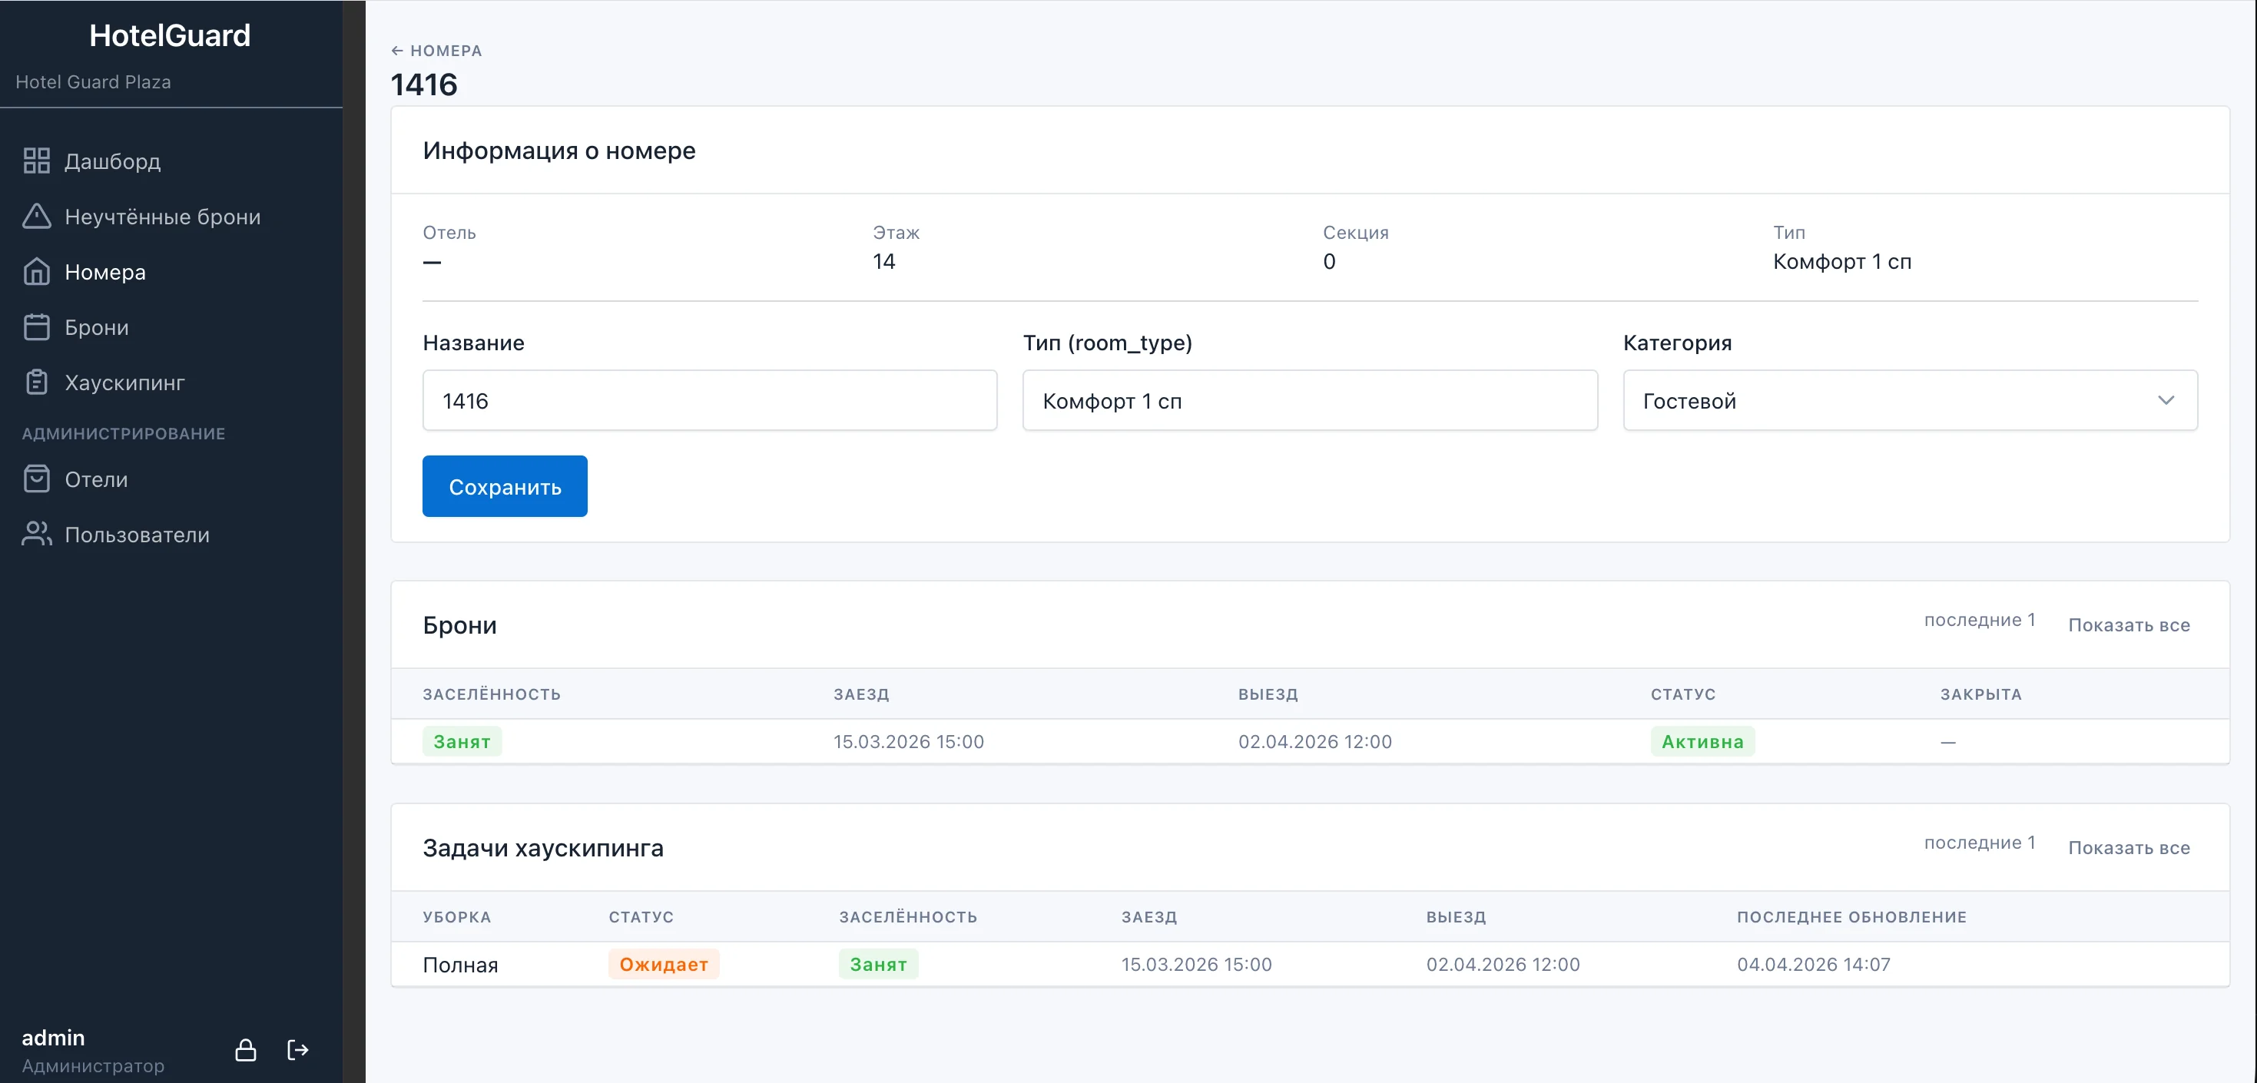This screenshot has height=1083, width=2257.
Task: Click the house icon next to Номера
Action: point(36,272)
